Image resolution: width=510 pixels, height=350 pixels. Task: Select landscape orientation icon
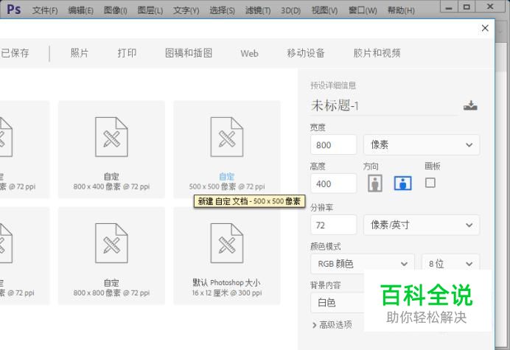pos(402,183)
